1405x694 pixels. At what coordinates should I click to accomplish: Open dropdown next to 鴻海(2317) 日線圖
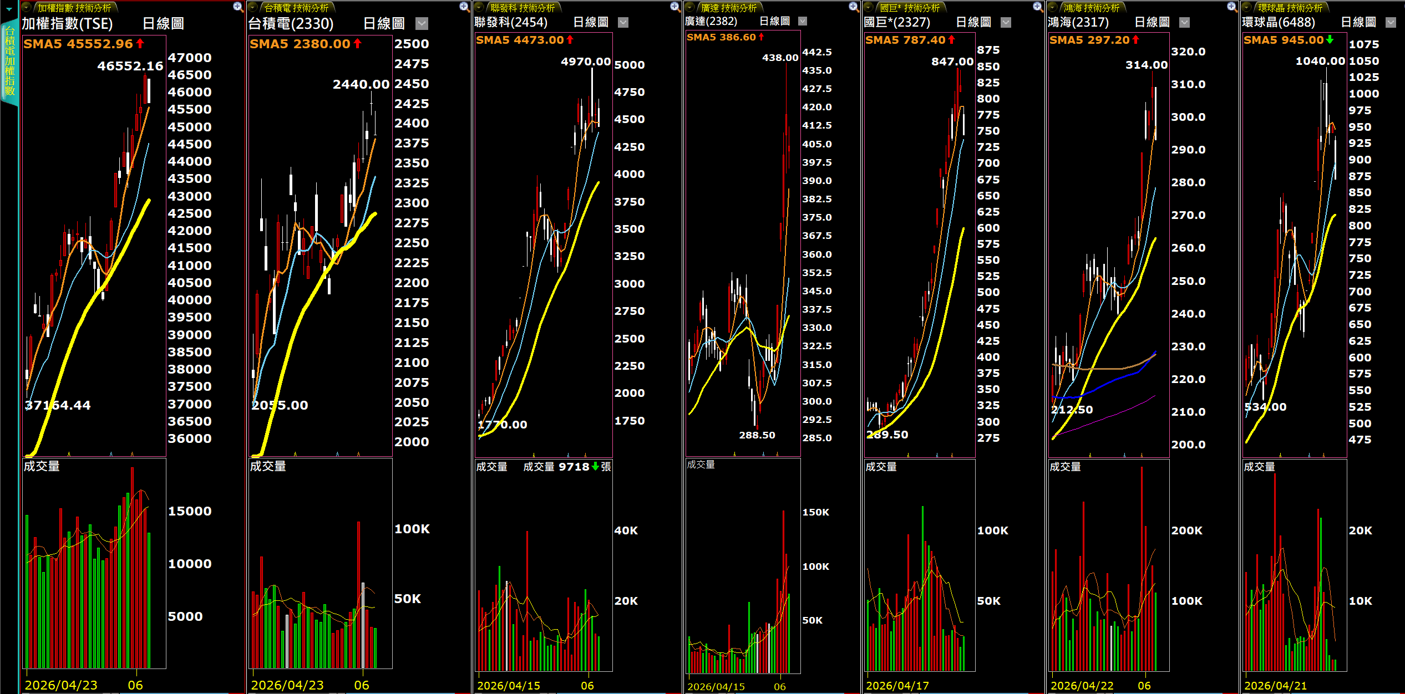tap(1184, 23)
